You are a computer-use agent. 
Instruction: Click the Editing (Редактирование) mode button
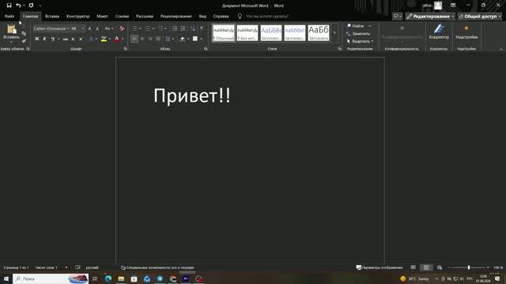tap(430, 16)
